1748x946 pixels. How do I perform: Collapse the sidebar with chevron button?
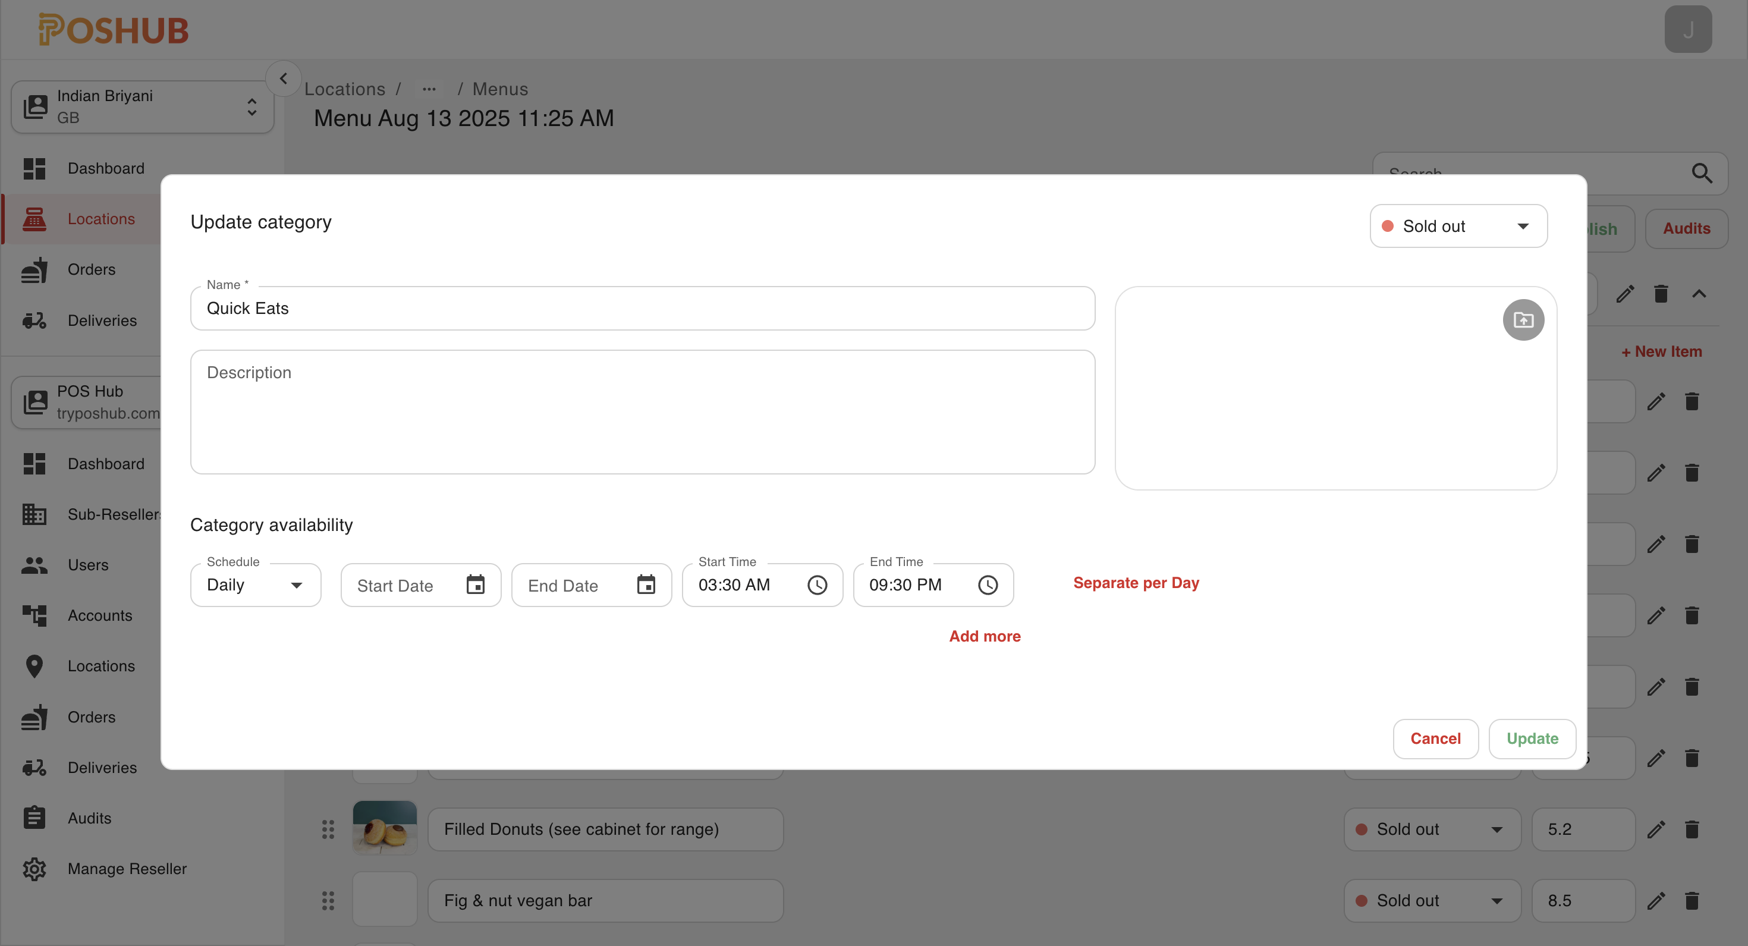pos(284,78)
